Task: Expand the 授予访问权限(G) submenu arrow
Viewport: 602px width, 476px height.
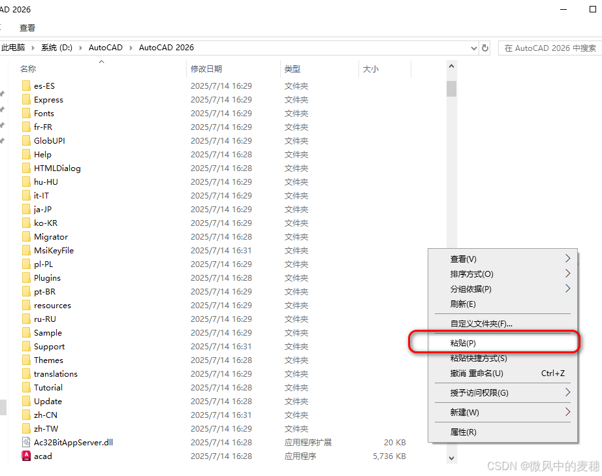Action: click(x=568, y=392)
